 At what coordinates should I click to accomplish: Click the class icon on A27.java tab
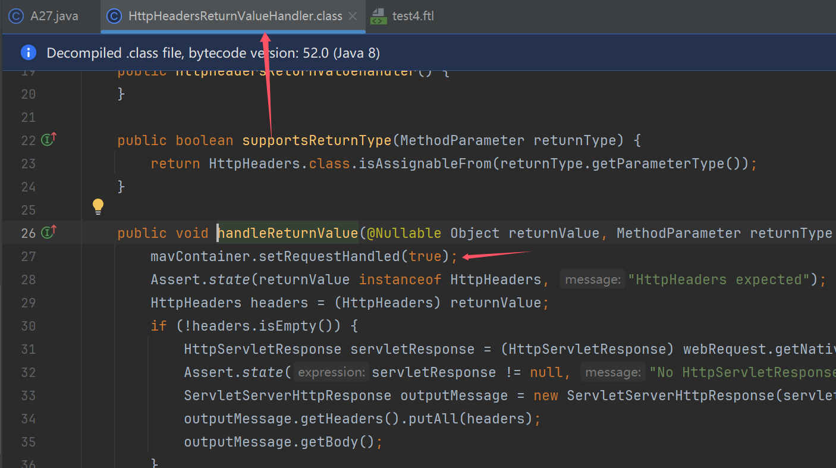click(17, 16)
